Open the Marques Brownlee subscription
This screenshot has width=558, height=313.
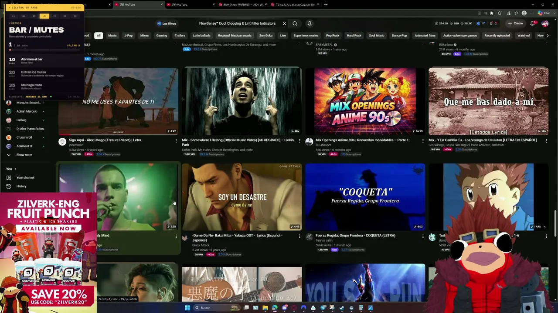28,103
